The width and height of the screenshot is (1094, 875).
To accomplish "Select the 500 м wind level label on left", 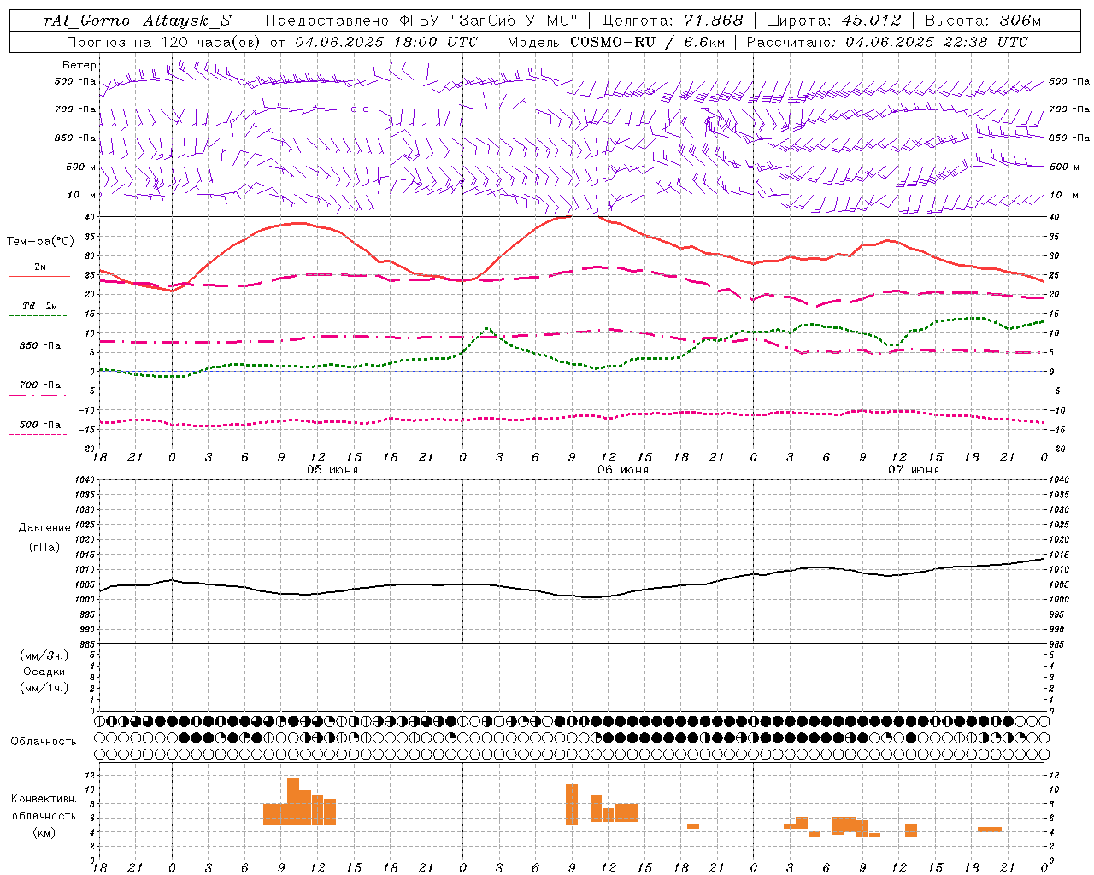I will 81,167.
